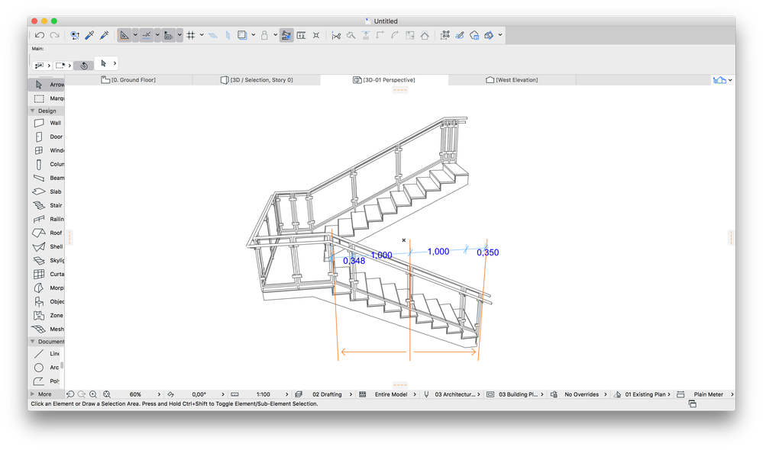The width and height of the screenshot is (763, 450).
Task: Open the toolbar overflow dropdown arrow
Action: click(x=500, y=35)
